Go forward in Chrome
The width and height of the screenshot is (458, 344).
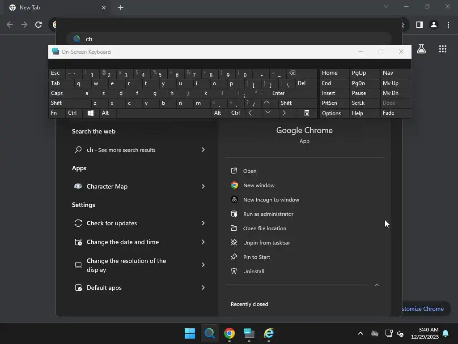pos(24,25)
